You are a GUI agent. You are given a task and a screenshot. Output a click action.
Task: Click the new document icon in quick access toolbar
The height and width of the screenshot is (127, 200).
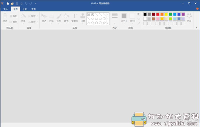coord(8,3)
